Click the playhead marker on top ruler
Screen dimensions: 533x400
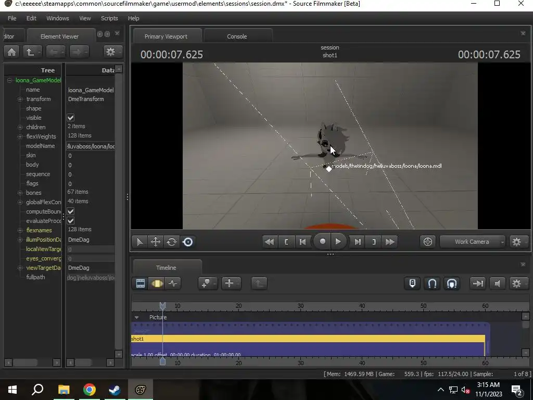162,306
